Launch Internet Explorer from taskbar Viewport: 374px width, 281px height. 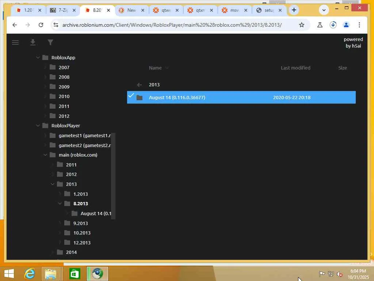pos(30,274)
